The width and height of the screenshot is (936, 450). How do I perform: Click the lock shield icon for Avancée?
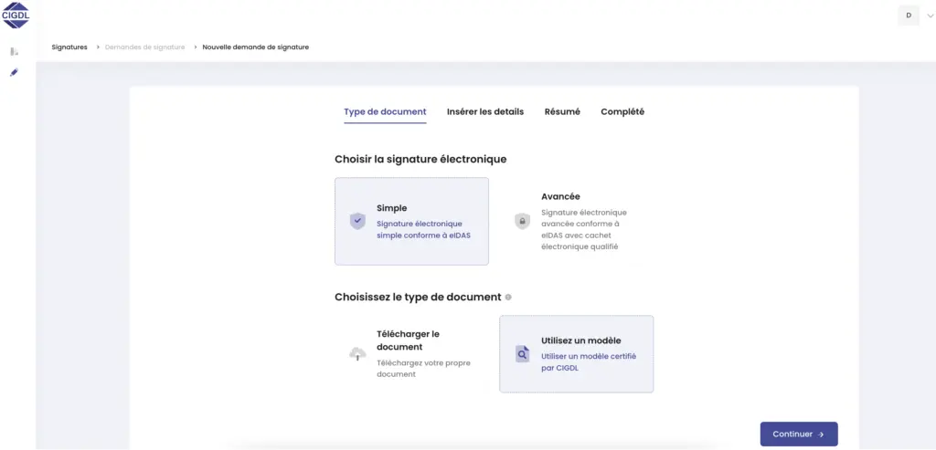(522, 221)
